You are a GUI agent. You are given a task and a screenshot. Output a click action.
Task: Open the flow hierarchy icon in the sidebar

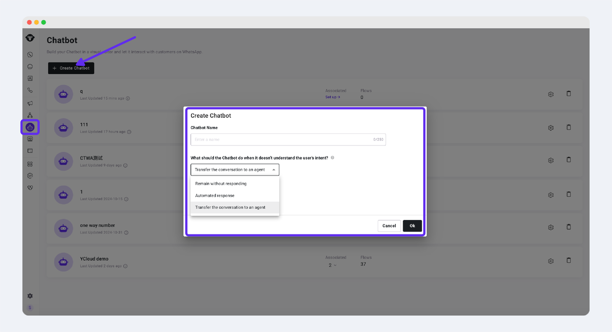pyautogui.click(x=30, y=115)
